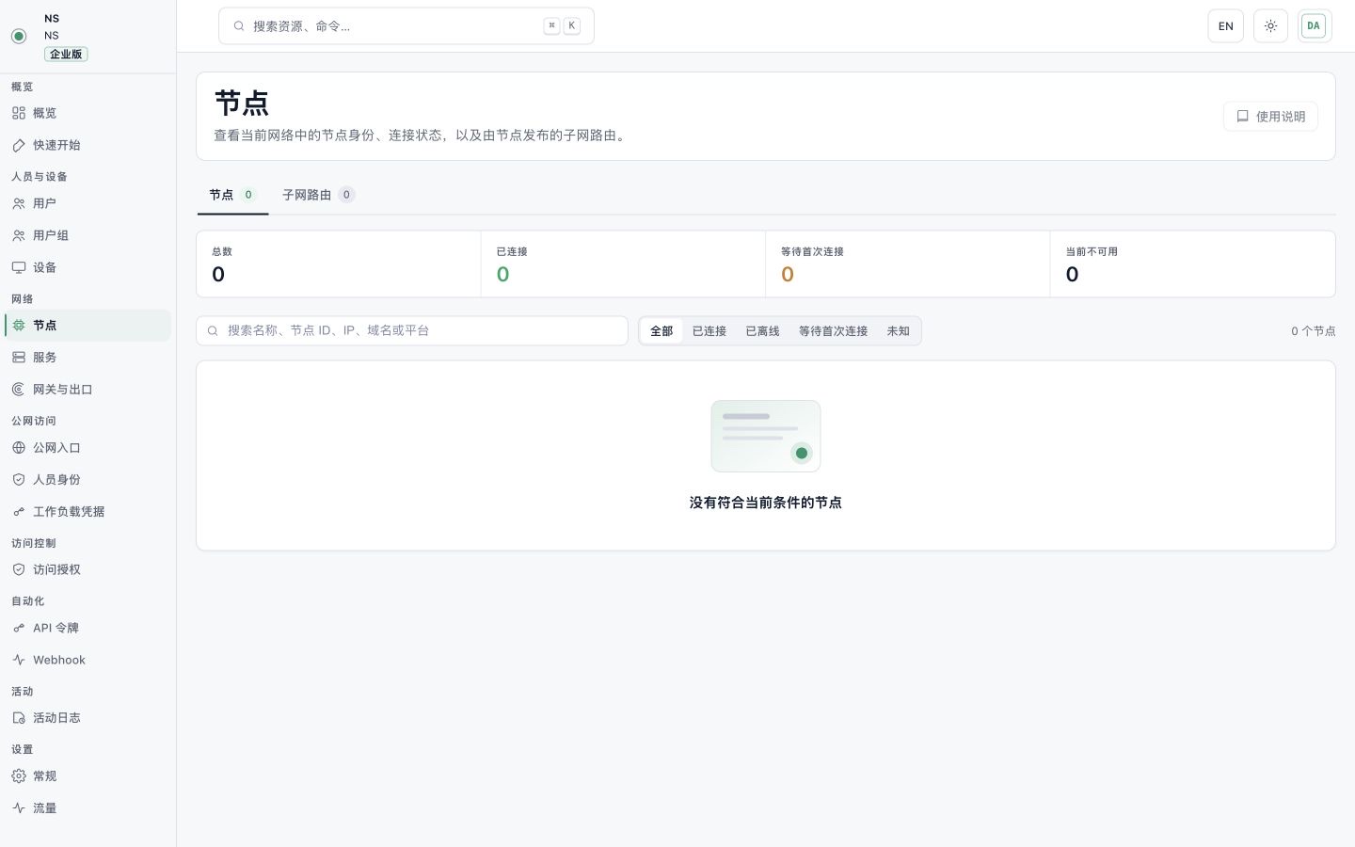Open the 使用说明 guide button

(1270, 117)
